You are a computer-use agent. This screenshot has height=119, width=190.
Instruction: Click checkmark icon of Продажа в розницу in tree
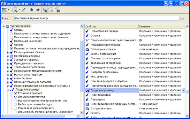[12, 90]
